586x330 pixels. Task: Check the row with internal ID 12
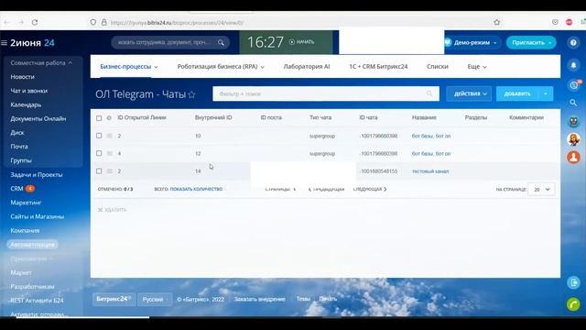pyautogui.click(x=99, y=153)
